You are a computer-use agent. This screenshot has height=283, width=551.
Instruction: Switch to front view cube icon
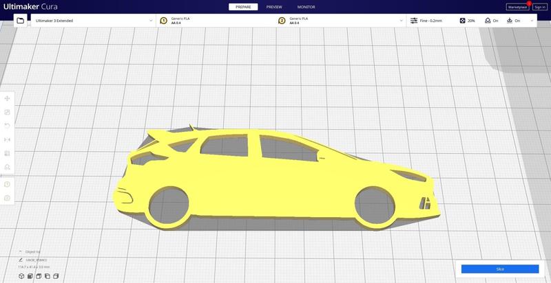pyautogui.click(x=30, y=276)
